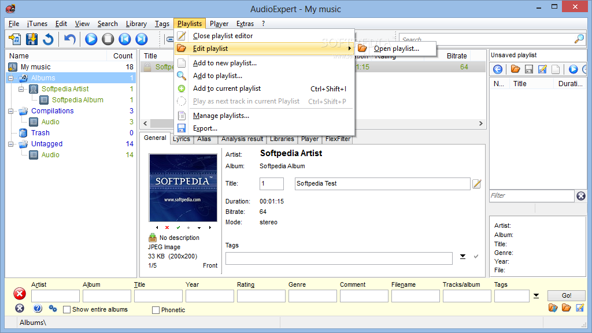592x333 pixels.
Task: Click the import music file toolbar icon
Action: pyautogui.click(x=15, y=39)
